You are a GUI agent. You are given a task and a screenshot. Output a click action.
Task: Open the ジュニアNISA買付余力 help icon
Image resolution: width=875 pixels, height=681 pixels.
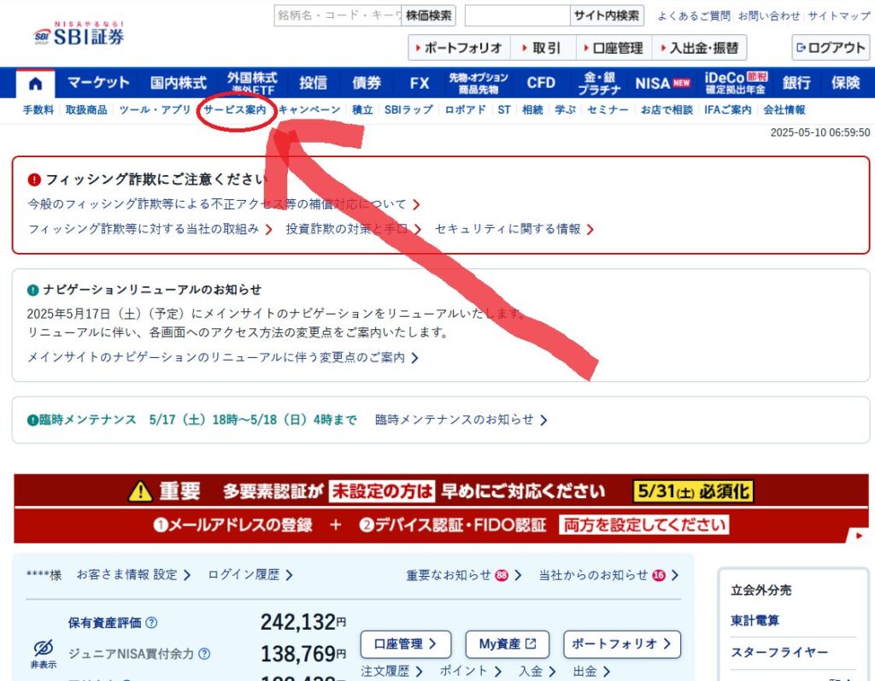tap(204, 654)
